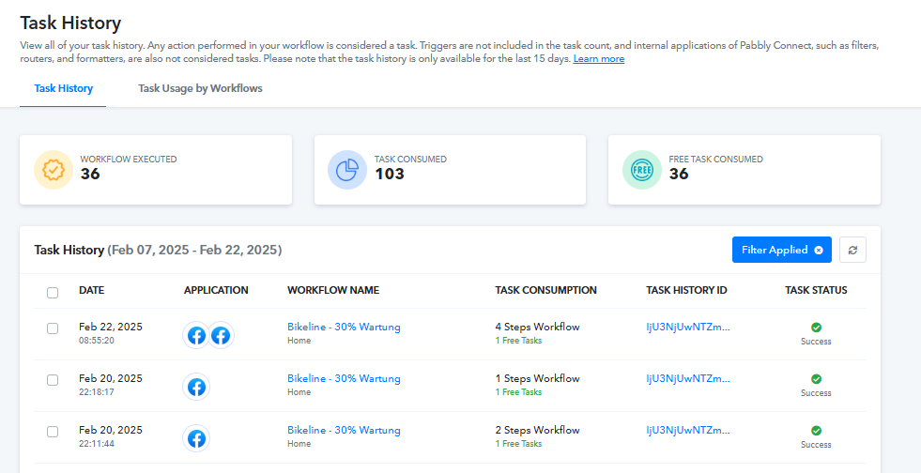Click the '2 Steps Workflow' text
Image resolution: width=921 pixels, height=473 pixels.
(537, 430)
